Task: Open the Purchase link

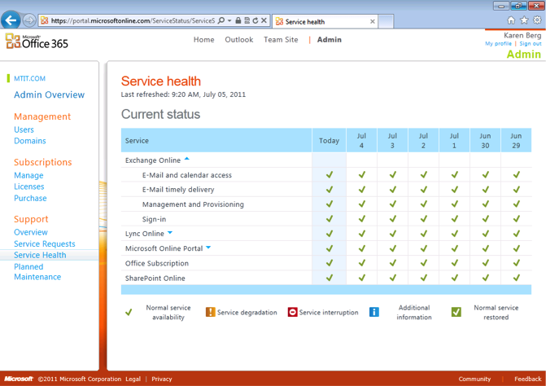Action: coord(30,198)
